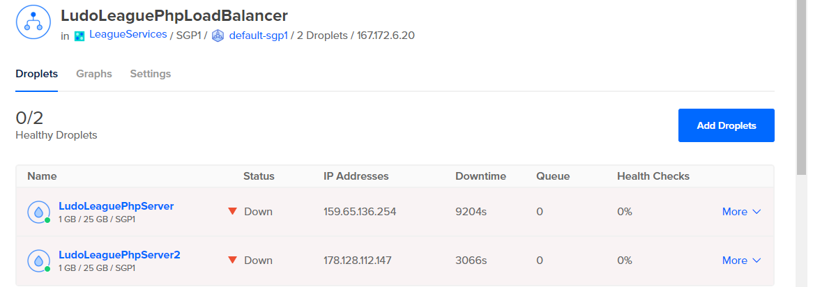Viewport: 836px width, 287px height.
Task: Click the LudoLeaguePhpServer droplet icon
Action: 39,212
